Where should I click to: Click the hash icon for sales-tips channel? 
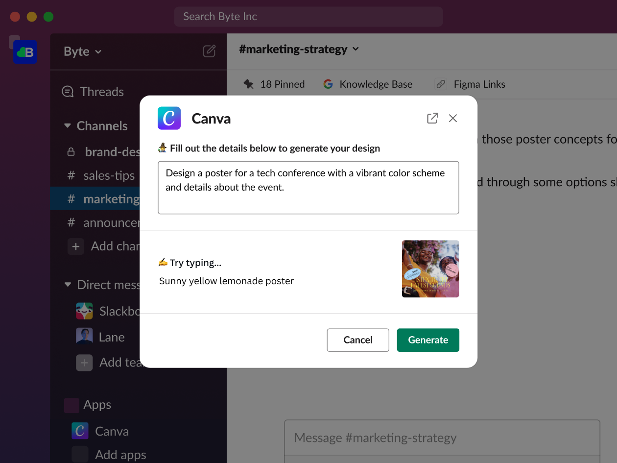click(x=71, y=175)
